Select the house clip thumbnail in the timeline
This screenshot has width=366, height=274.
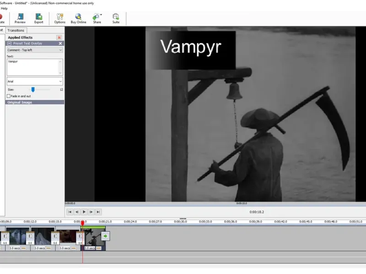[x=18, y=237]
